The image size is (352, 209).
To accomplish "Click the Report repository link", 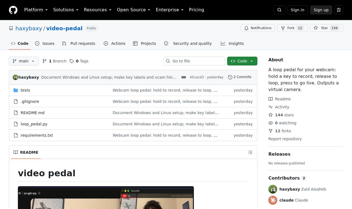I will (285, 139).
